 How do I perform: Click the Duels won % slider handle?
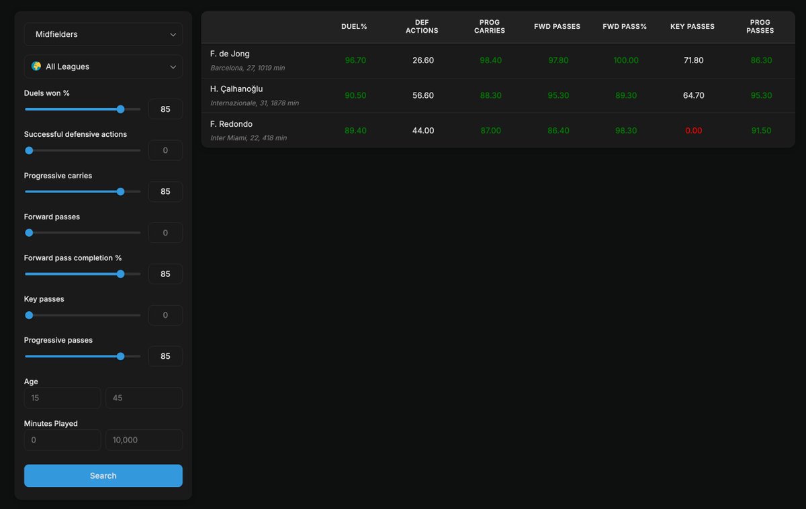(x=120, y=109)
